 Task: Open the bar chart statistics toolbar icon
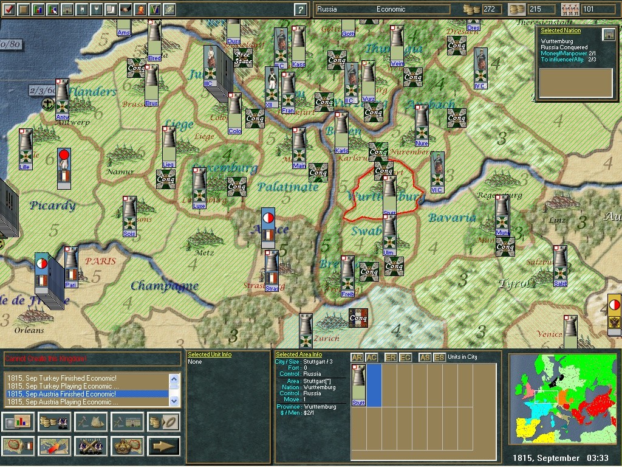click(x=38, y=9)
